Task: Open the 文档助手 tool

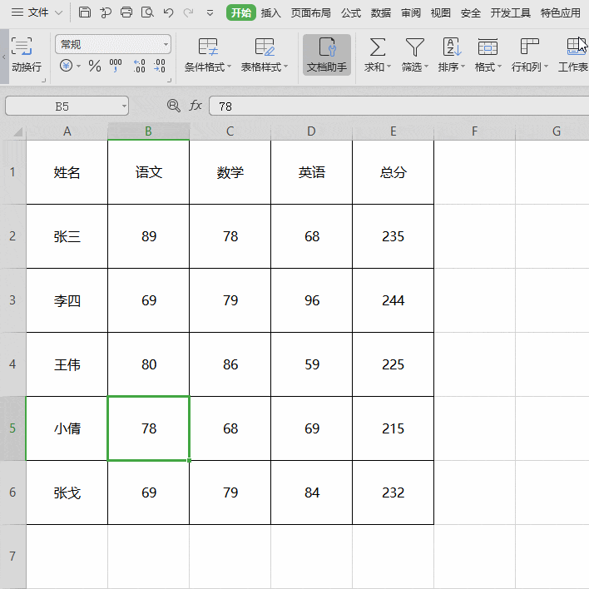Action: [327, 55]
